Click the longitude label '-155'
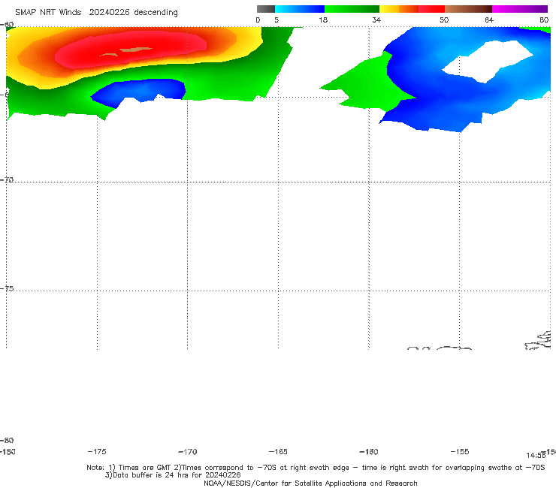The height and width of the screenshot is (488, 556). point(460,452)
